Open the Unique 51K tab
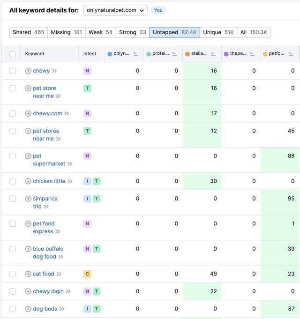The width and height of the screenshot is (300, 319). click(x=218, y=32)
